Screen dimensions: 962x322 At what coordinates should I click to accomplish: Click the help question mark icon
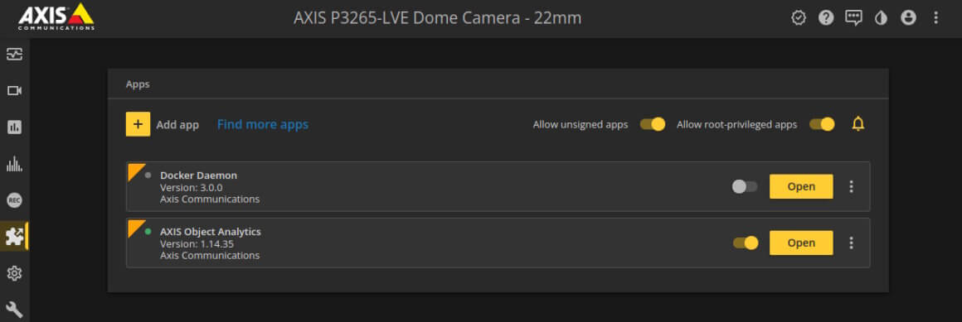(826, 17)
